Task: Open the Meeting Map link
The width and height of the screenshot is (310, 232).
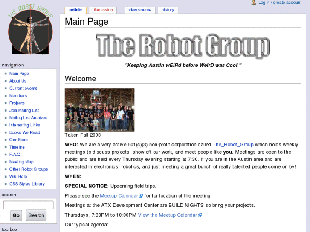Action: coord(21,162)
